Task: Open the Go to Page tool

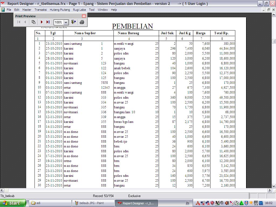Action: [33, 22]
